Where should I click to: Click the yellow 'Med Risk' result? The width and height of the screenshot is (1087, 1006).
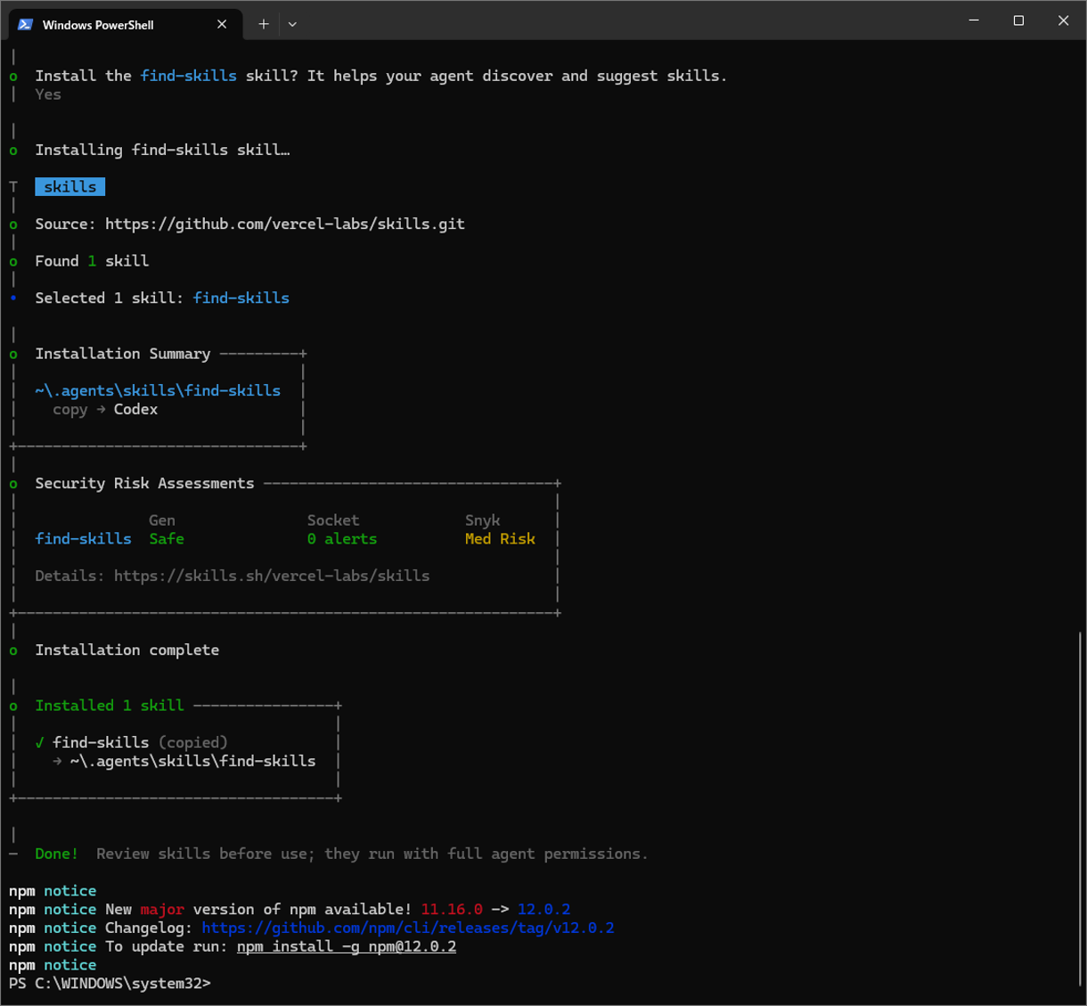(x=500, y=539)
